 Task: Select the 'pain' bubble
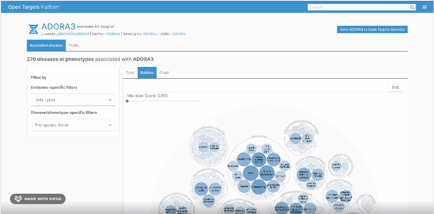pyautogui.click(x=251, y=173)
